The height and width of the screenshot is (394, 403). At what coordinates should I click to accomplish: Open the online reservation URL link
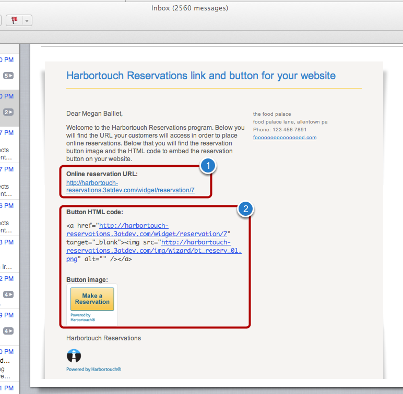coord(131,187)
